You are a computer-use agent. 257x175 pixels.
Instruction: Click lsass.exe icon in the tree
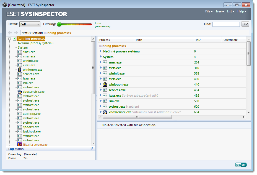tap(20, 78)
